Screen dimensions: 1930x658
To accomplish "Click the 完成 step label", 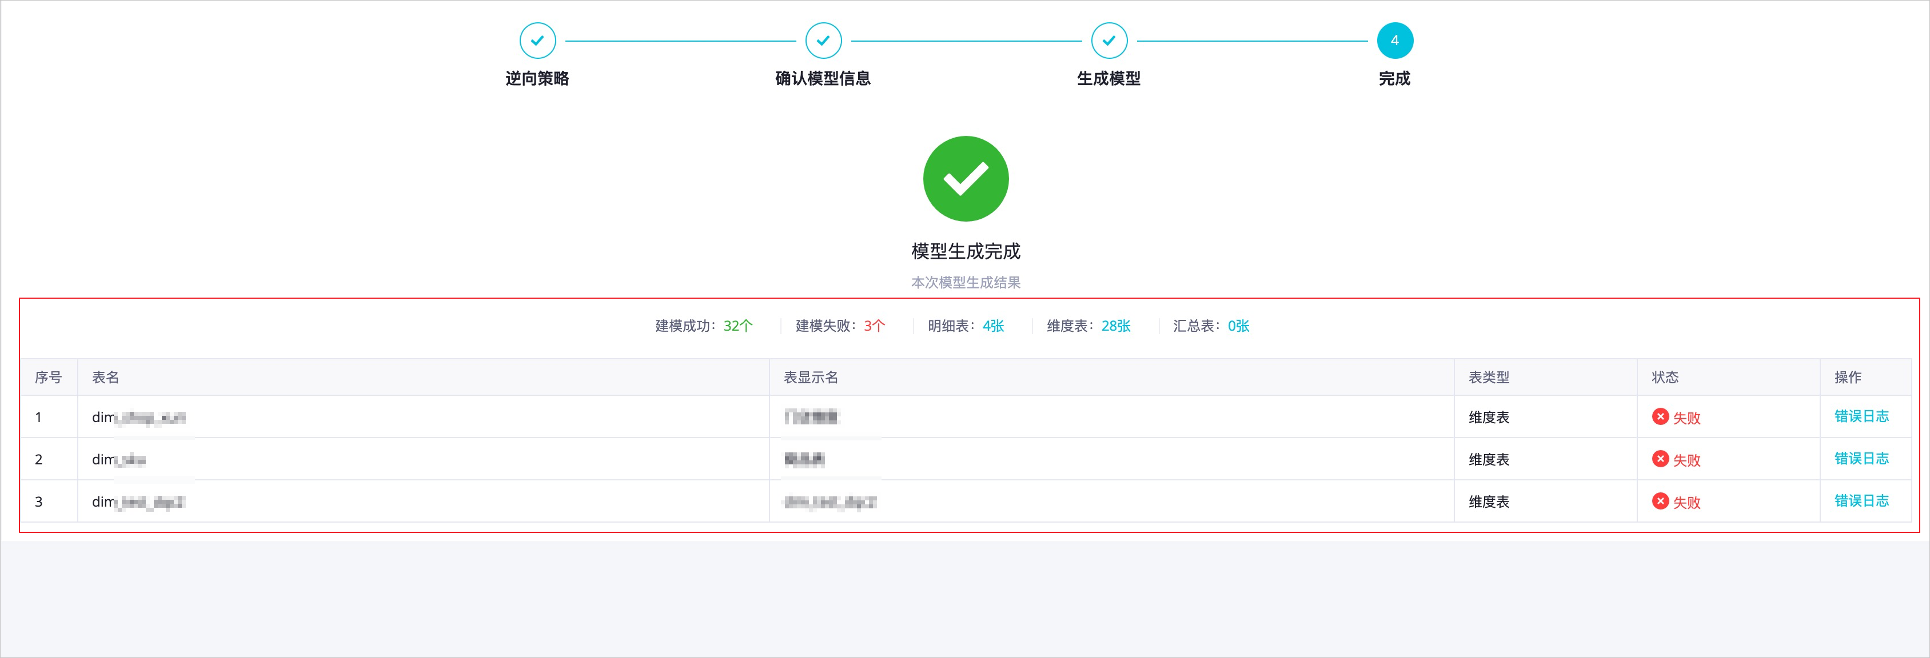I will click(1394, 79).
